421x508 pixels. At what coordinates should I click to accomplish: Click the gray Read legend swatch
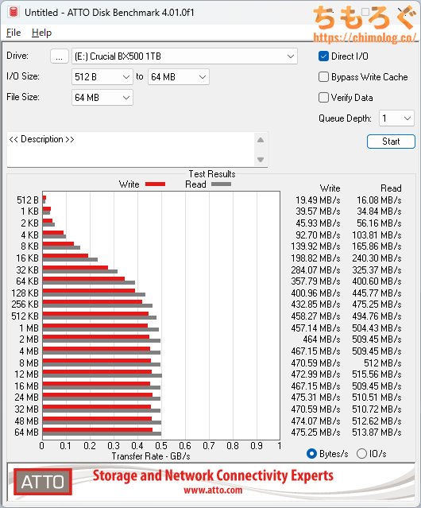[x=222, y=184]
